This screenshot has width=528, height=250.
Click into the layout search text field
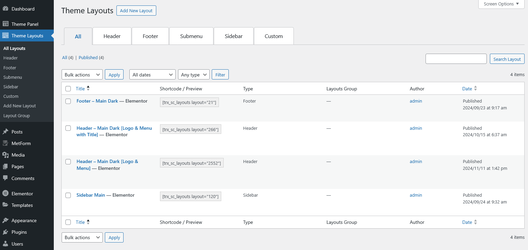pos(456,59)
